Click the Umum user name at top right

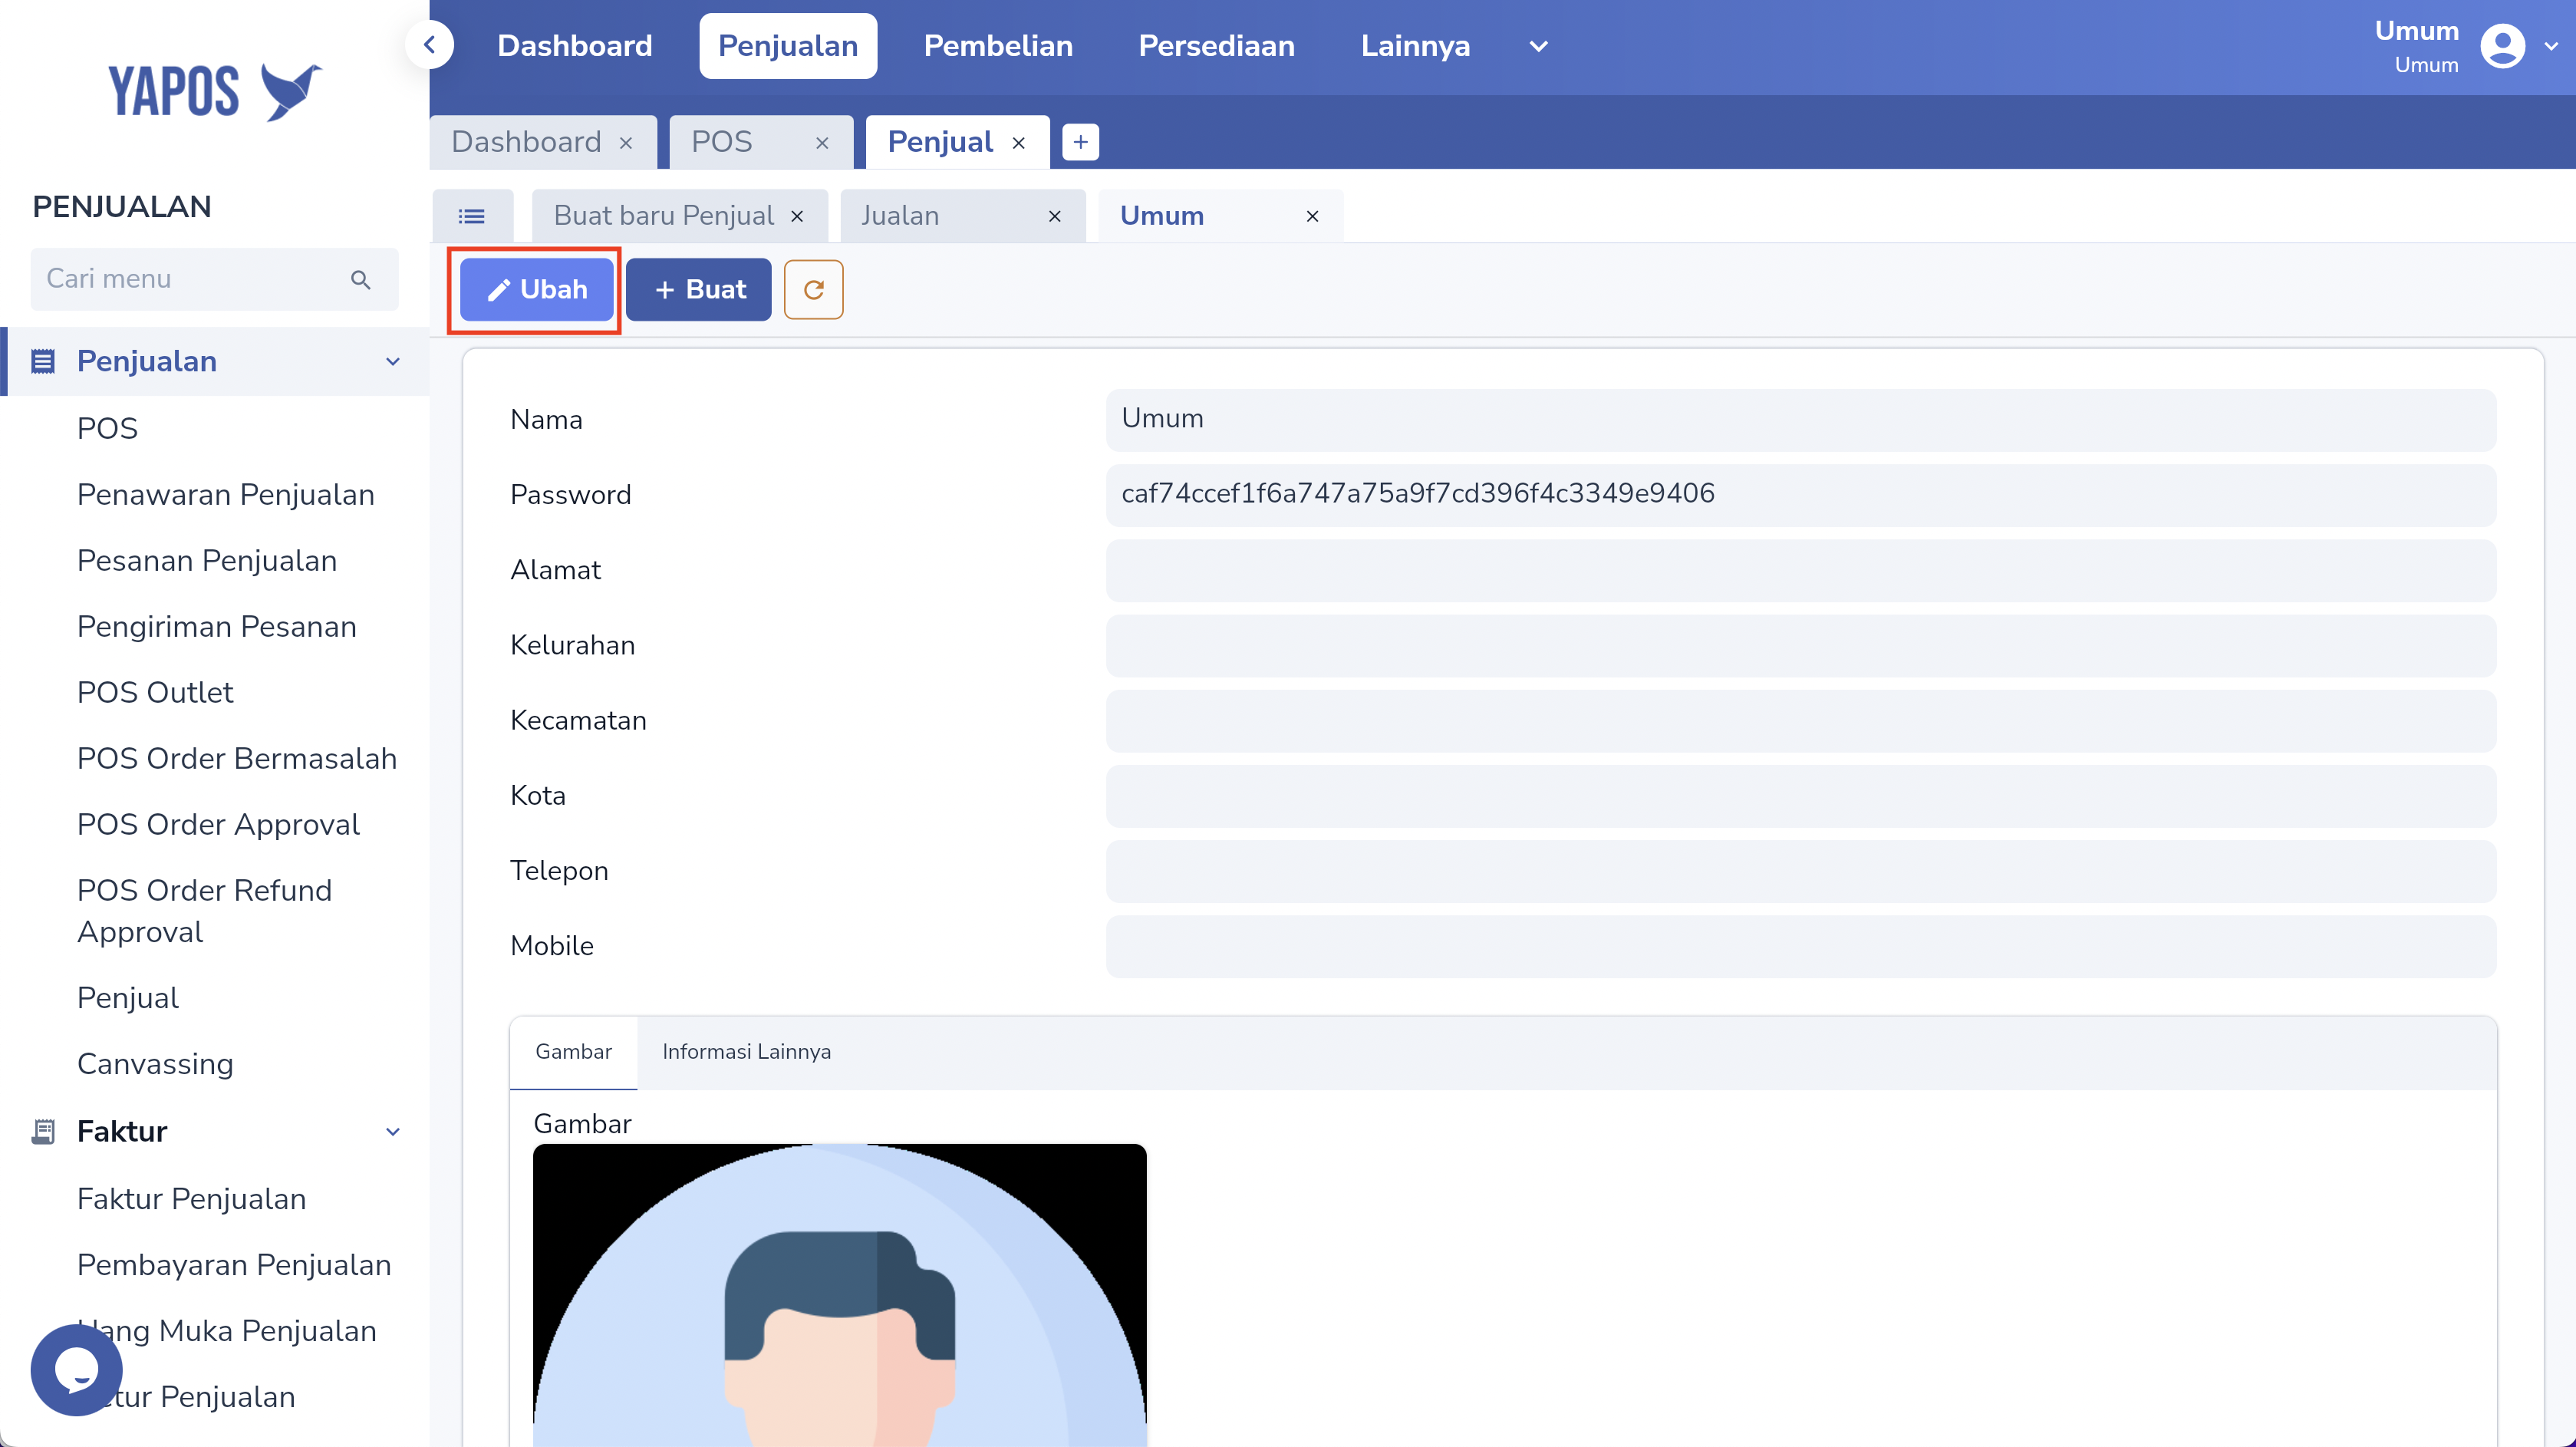pos(2416,31)
